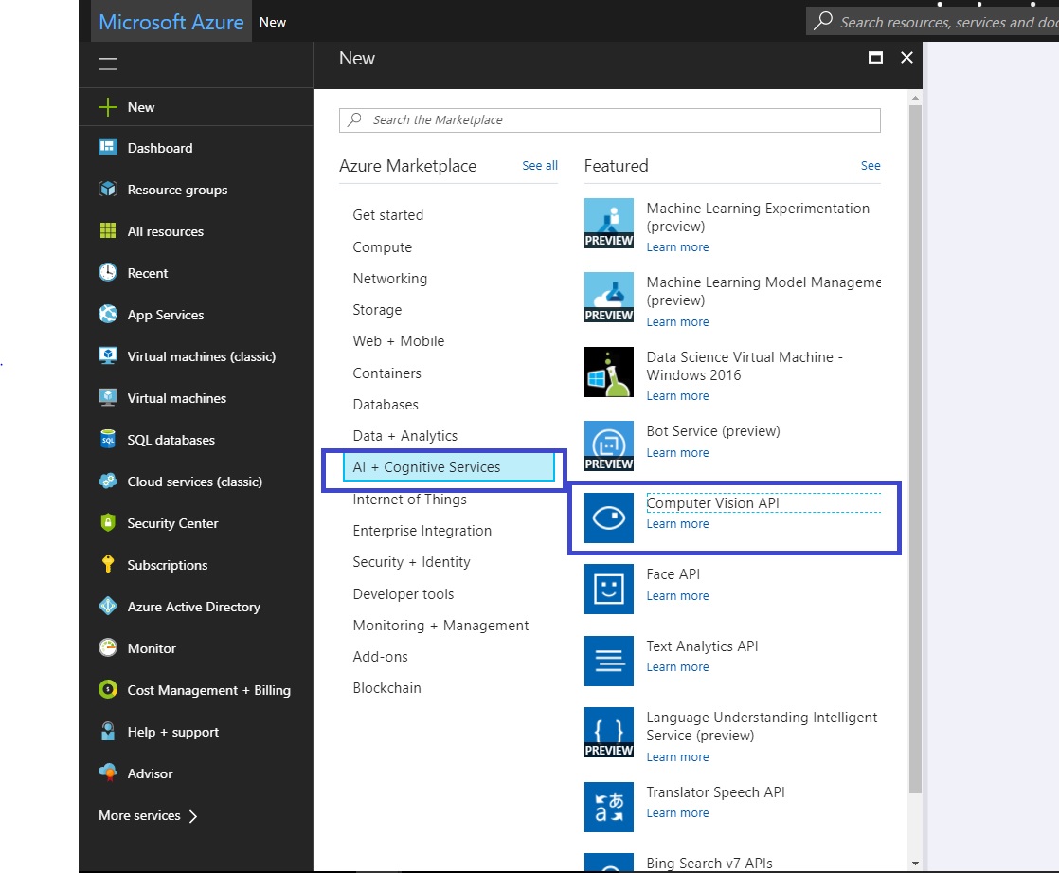Click the Computer Vision API eye icon
This screenshot has width=1059, height=873.
point(608,518)
